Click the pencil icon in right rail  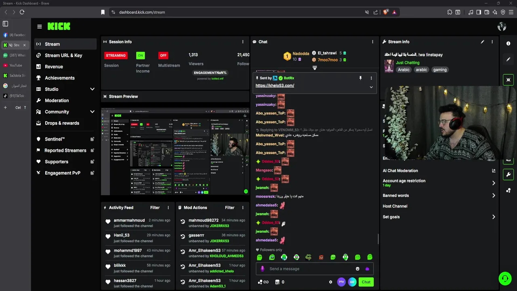[x=508, y=59]
